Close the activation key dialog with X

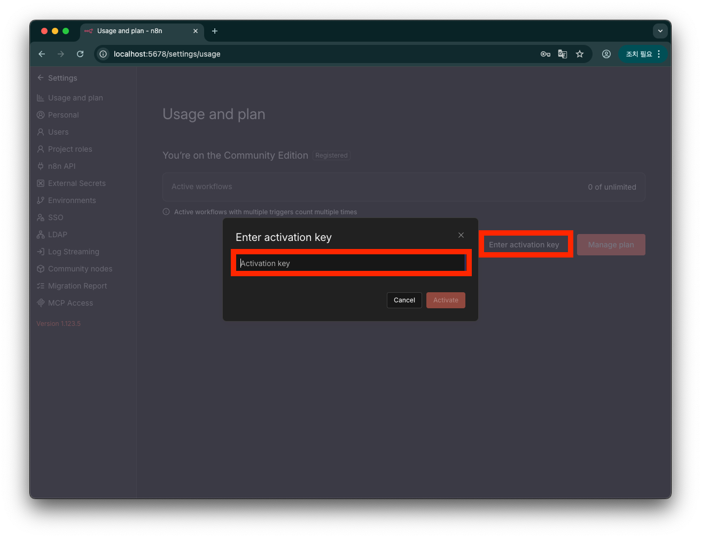click(461, 235)
